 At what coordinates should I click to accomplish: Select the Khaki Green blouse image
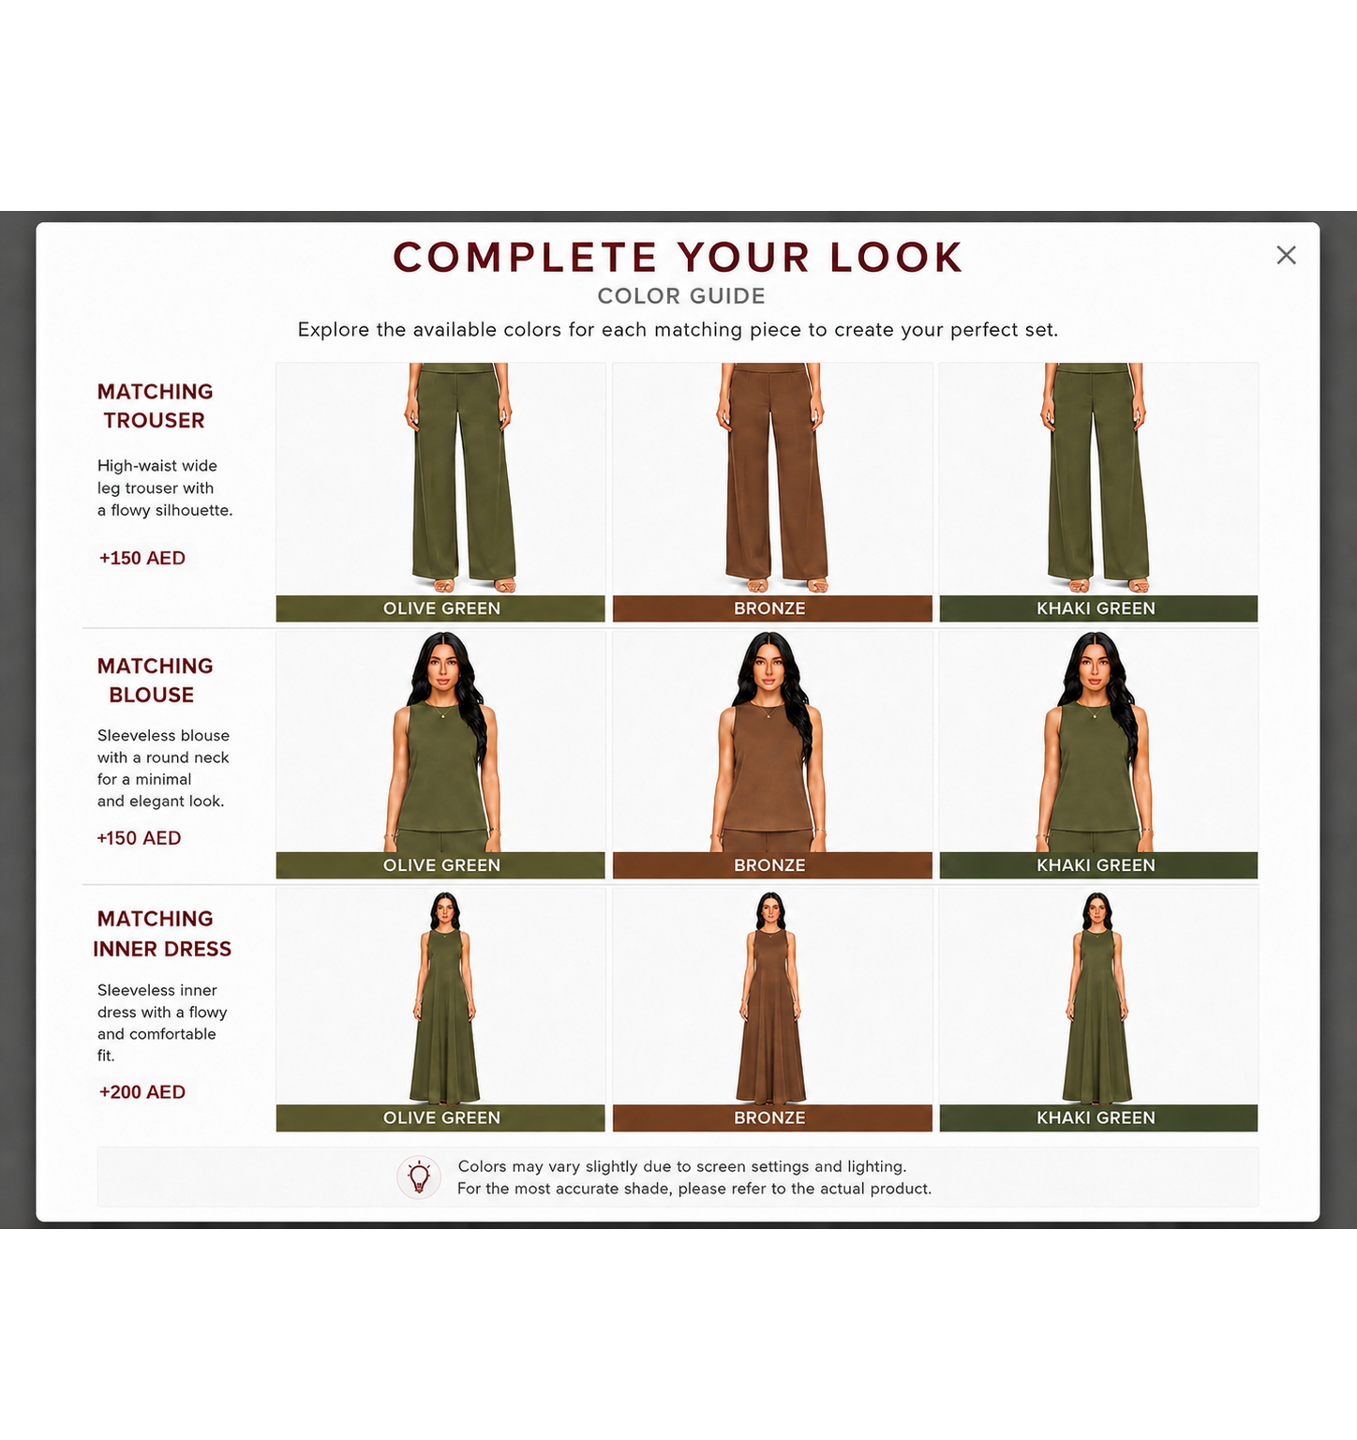coord(1098,742)
